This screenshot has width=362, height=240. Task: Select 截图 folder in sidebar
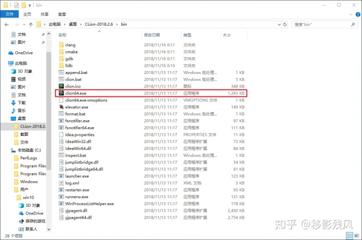tap(24, 134)
